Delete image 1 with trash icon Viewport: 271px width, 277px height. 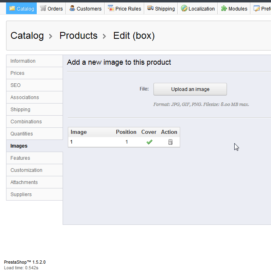(170, 142)
